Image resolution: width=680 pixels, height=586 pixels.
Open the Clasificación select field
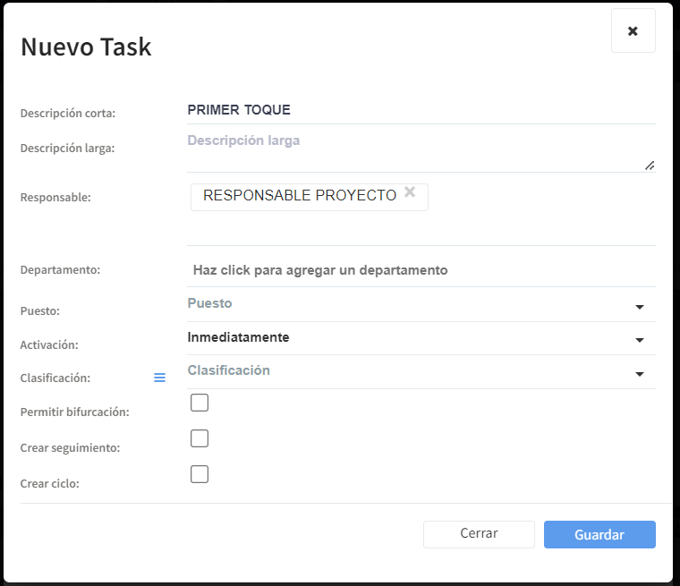[421, 372]
